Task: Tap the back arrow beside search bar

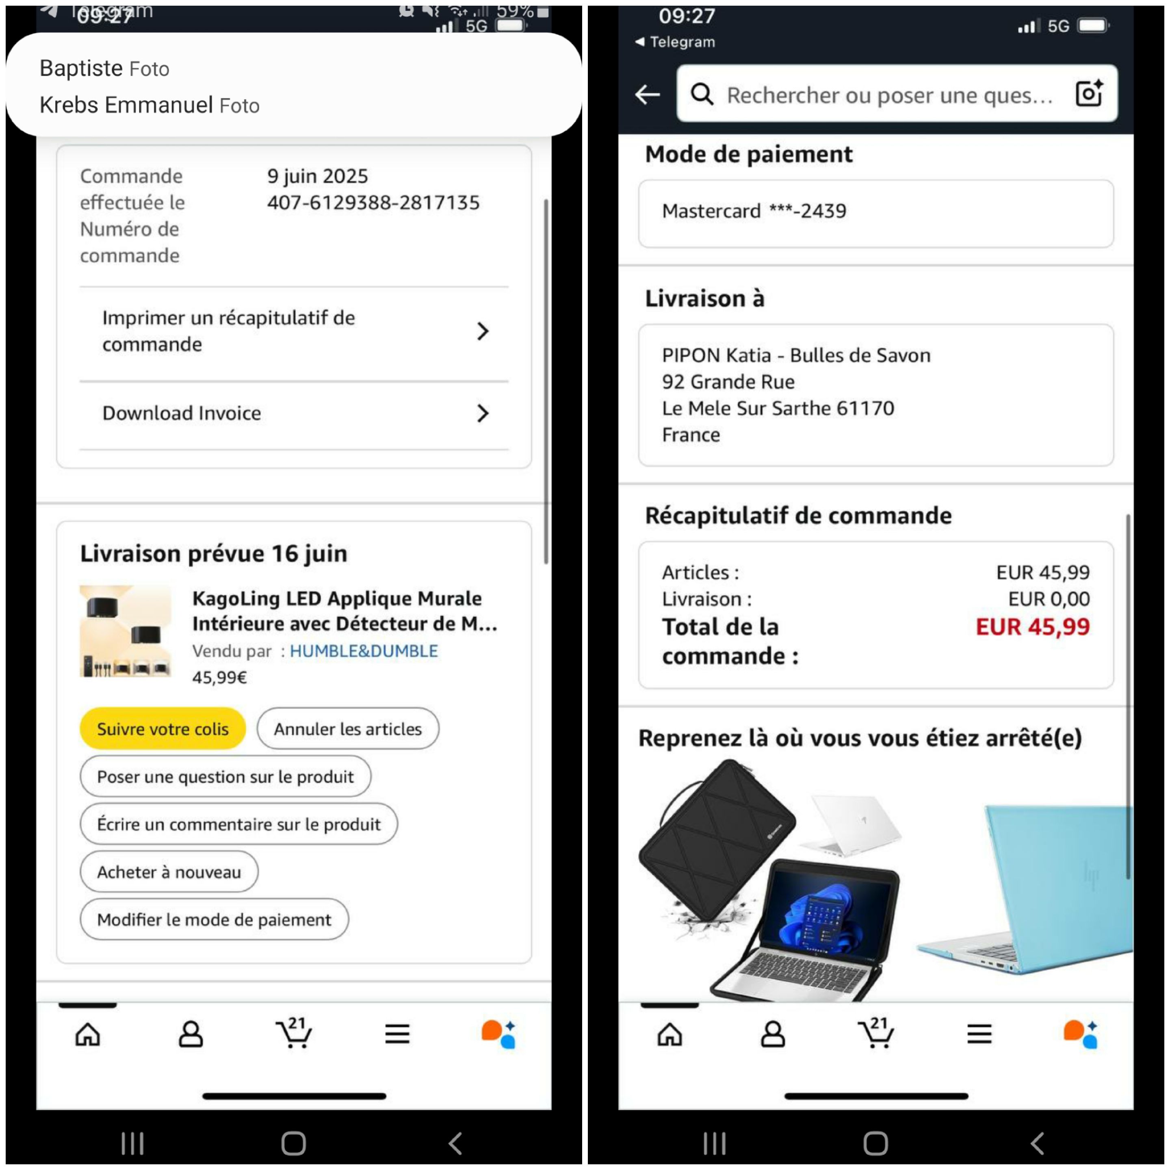Action: pyautogui.click(x=648, y=95)
